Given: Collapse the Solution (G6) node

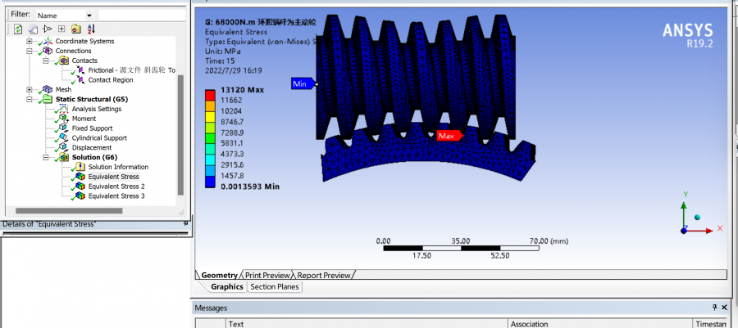Looking at the screenshot, I should [47, 157].
